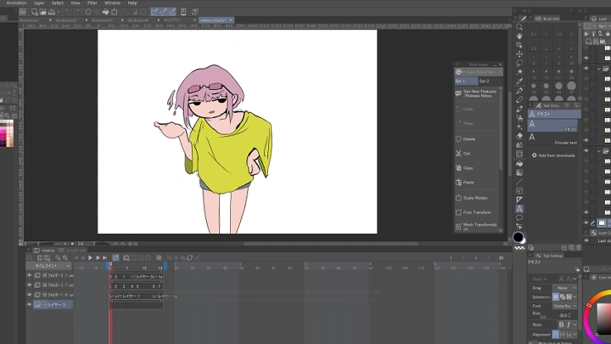This screenshot has height=344, width=611.
Task: Select the Frame border tool
Action: click(519, 191)
